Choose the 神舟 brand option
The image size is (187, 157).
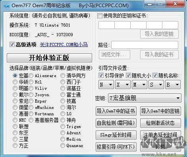pyautogui.click(x=63, y=120)
